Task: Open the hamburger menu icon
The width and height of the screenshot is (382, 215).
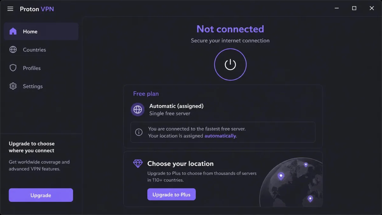Action: [10, 9]
